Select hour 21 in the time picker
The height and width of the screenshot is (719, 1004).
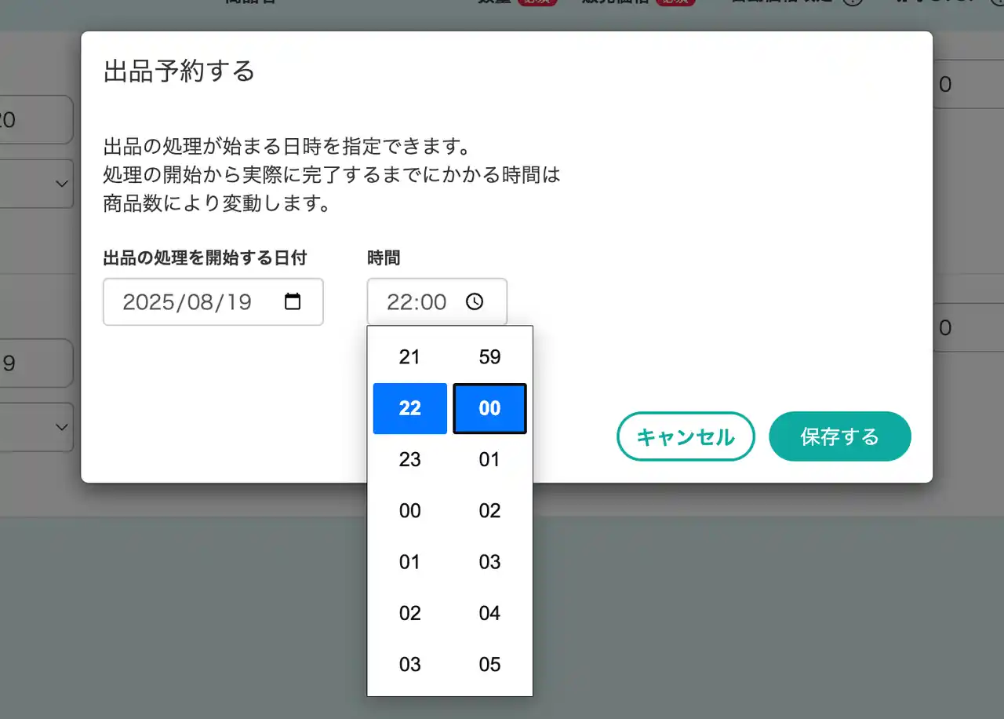(409, 357)
